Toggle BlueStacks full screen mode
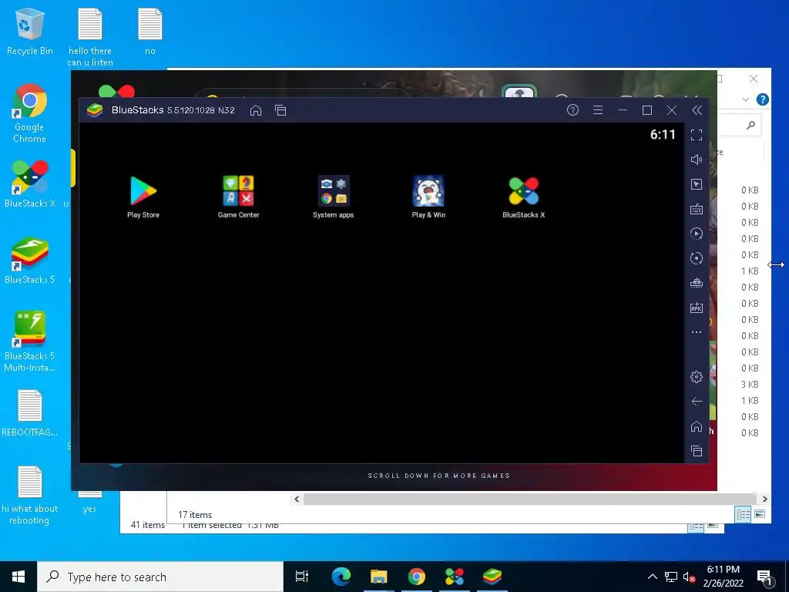Screen dimensions: 789x592 (x=697, y=135)
